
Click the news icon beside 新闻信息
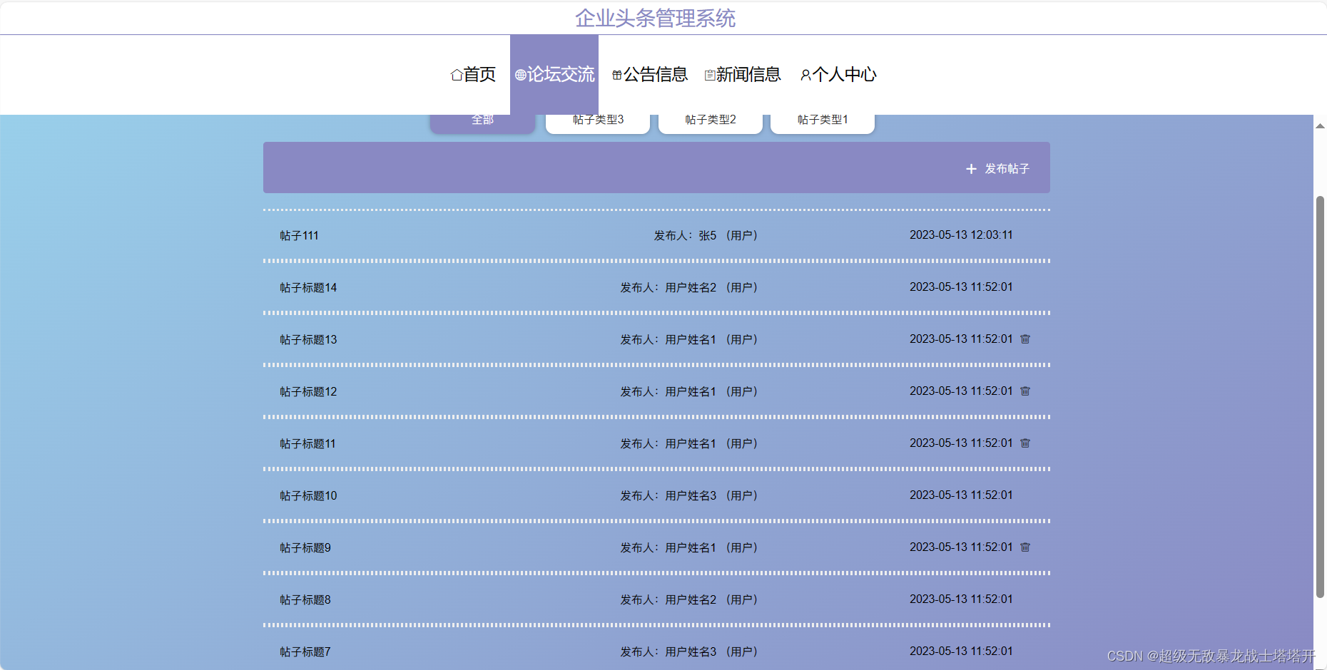point(710,75)
